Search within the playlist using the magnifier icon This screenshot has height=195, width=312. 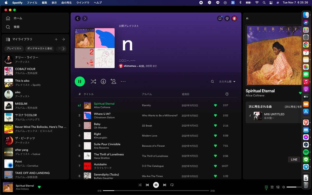(x=212, y=81)
